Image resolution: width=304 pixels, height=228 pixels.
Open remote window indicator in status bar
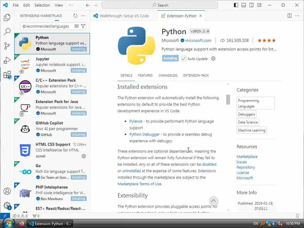(x=5, y=216)
